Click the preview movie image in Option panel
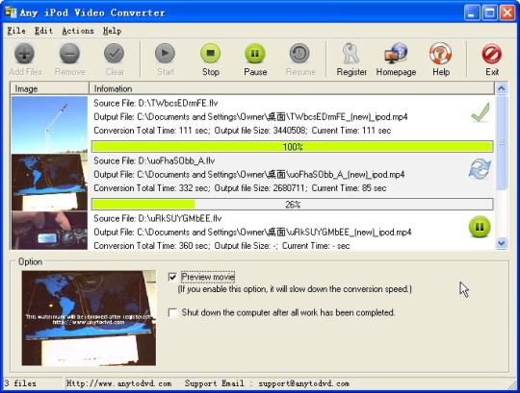This screenshot has width=520, height=393. click(x=89, y=318)
